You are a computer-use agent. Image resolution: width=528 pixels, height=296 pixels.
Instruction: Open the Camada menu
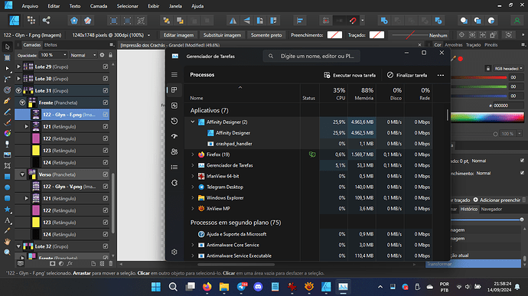pos(98,6)
